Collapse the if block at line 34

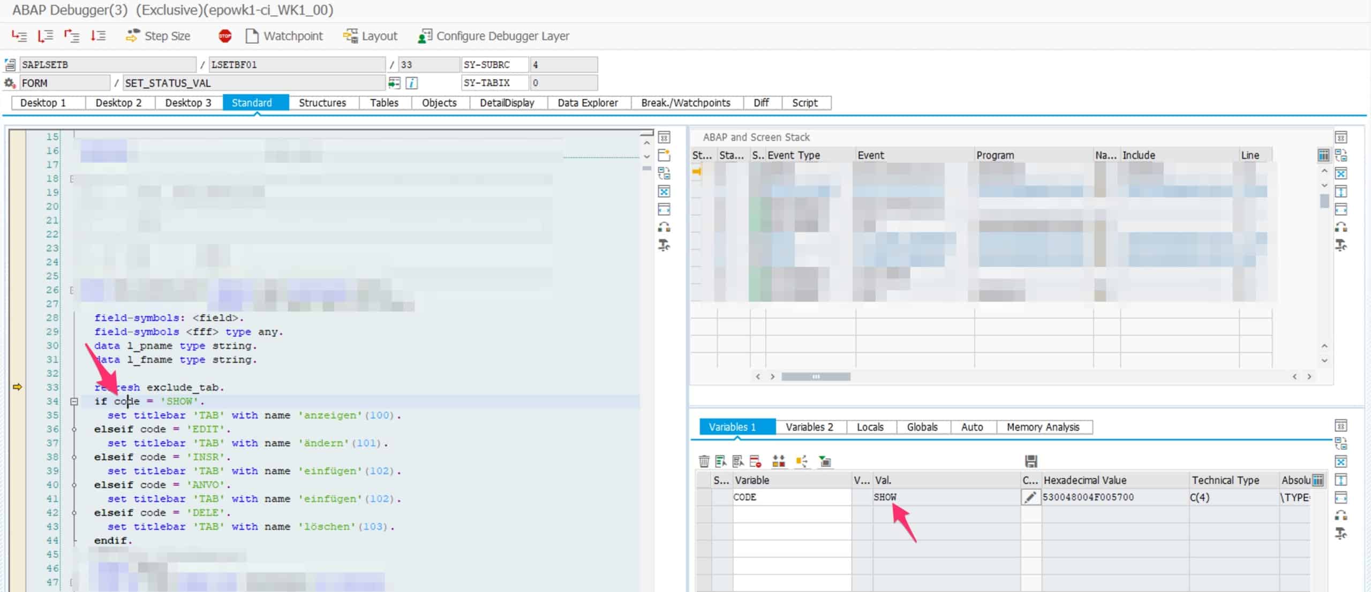pyautogui.click(x=74, y=401)
